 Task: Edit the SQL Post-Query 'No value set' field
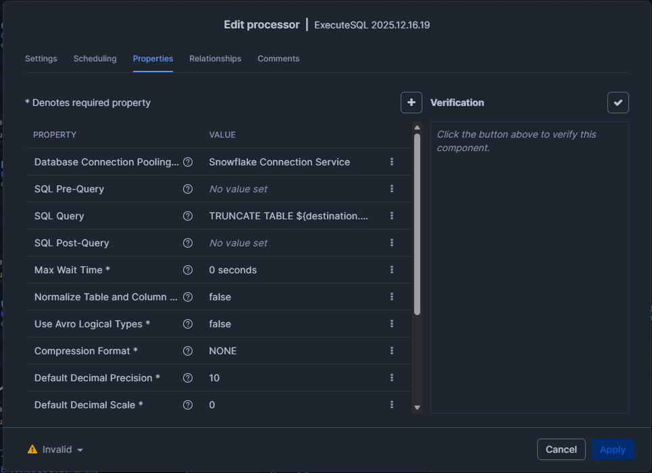pyautogui.click(x=239, y=243)
